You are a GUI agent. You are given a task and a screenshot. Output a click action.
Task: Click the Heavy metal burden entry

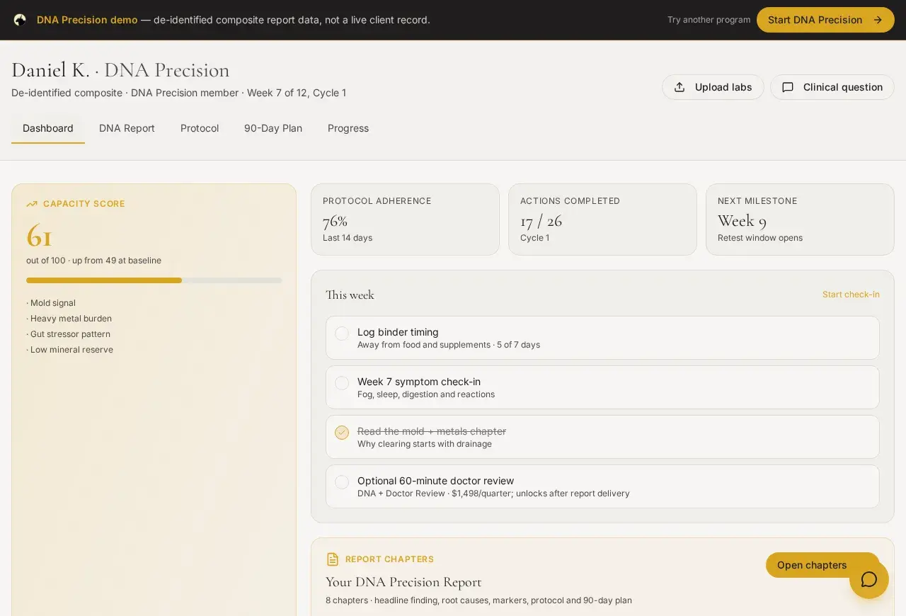click(x=69, y=319)
